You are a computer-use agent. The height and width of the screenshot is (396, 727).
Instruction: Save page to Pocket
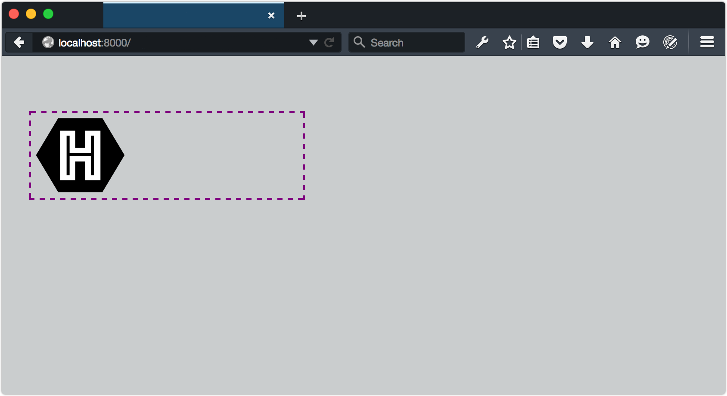coord(560,42)
